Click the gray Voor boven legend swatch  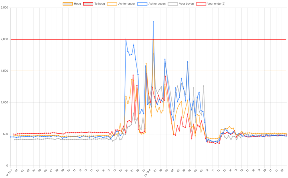tap(172, 4)
